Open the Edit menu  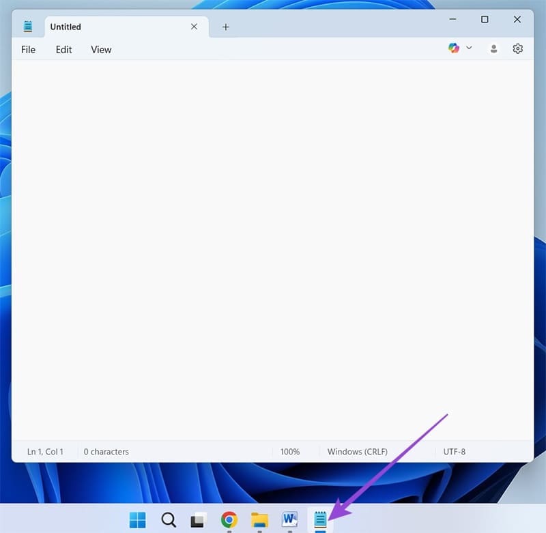coord(63,50)
